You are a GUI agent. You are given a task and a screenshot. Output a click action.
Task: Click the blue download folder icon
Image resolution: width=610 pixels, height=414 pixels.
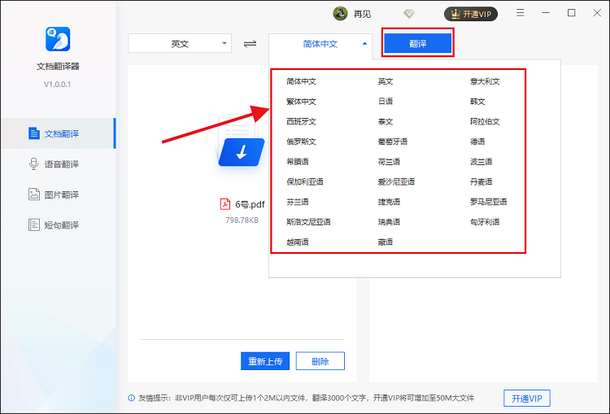point(242,150)
